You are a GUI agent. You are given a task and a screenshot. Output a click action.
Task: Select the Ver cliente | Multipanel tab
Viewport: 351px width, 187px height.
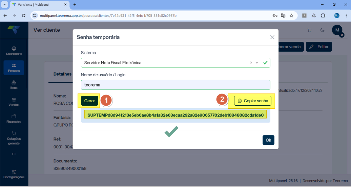point(39,4)
